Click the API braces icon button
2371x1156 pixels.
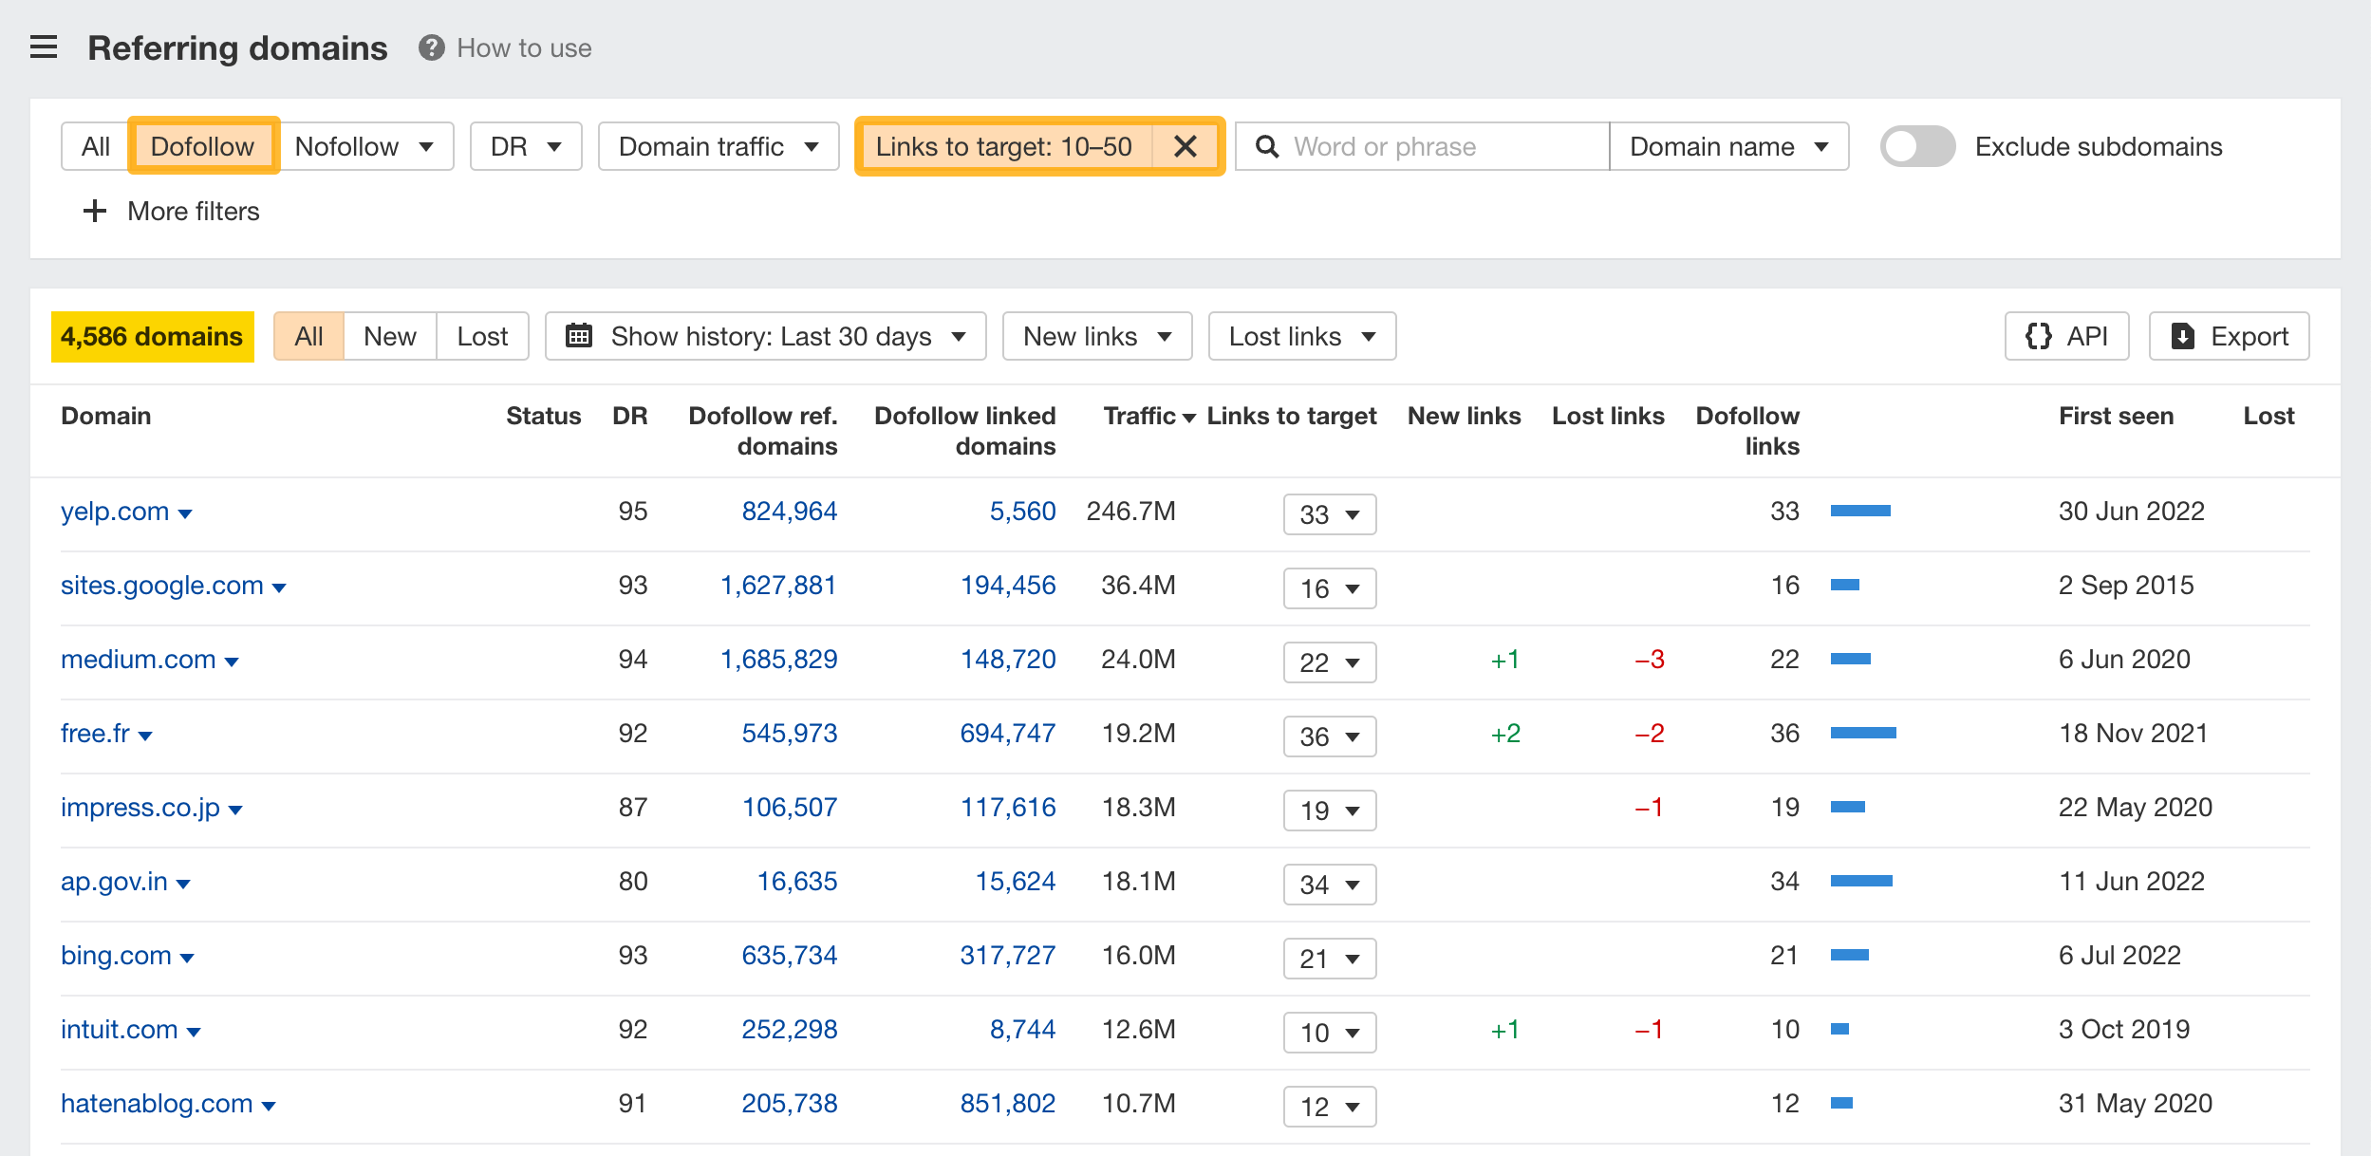(2066, 336)
